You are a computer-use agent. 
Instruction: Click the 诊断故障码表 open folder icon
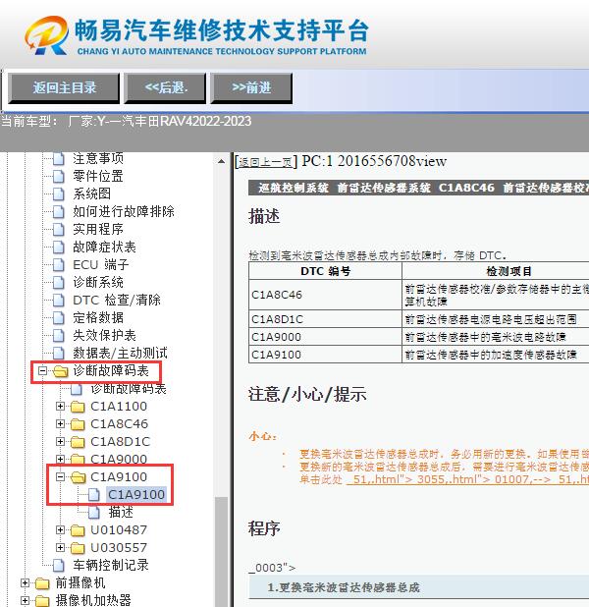click(x=60, y=371)
